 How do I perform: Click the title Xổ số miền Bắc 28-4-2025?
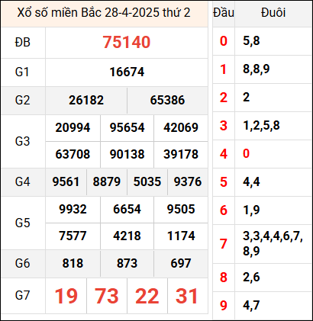(x=86, y=12)
